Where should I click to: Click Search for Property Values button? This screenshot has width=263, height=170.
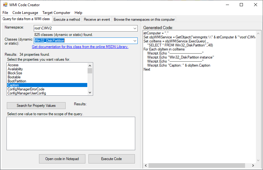36,106
